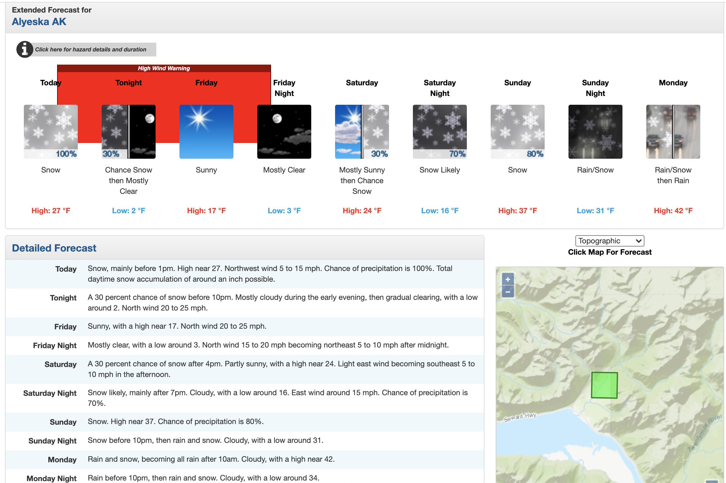Click 'High: 42 °F' temperature text
Viewport: 726px width, 483px height.
[673, 211]
